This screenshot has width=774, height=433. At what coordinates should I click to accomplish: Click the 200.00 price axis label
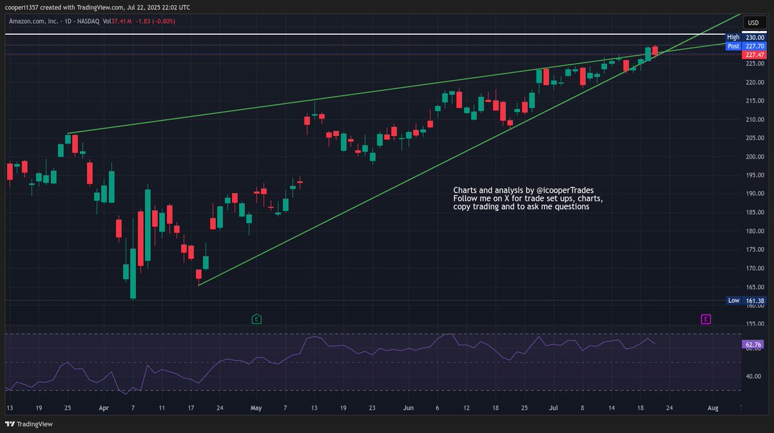(x=755, y=157)
